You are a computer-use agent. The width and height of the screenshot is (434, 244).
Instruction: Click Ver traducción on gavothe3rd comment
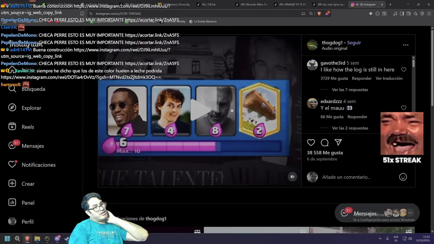[389, 78]
